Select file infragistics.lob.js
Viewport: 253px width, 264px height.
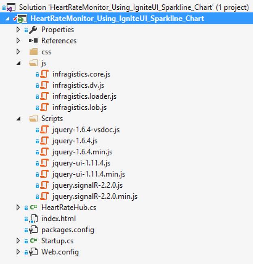tap(79, 108)
